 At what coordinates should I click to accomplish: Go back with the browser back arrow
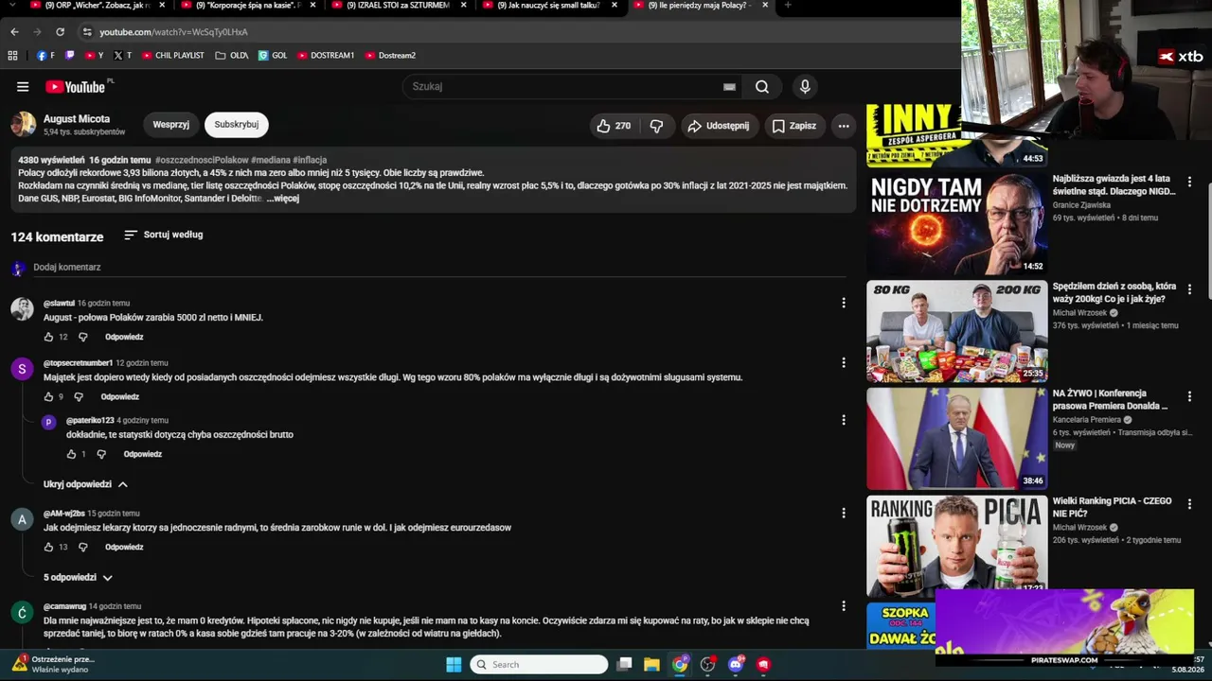[x=14, y=32]
